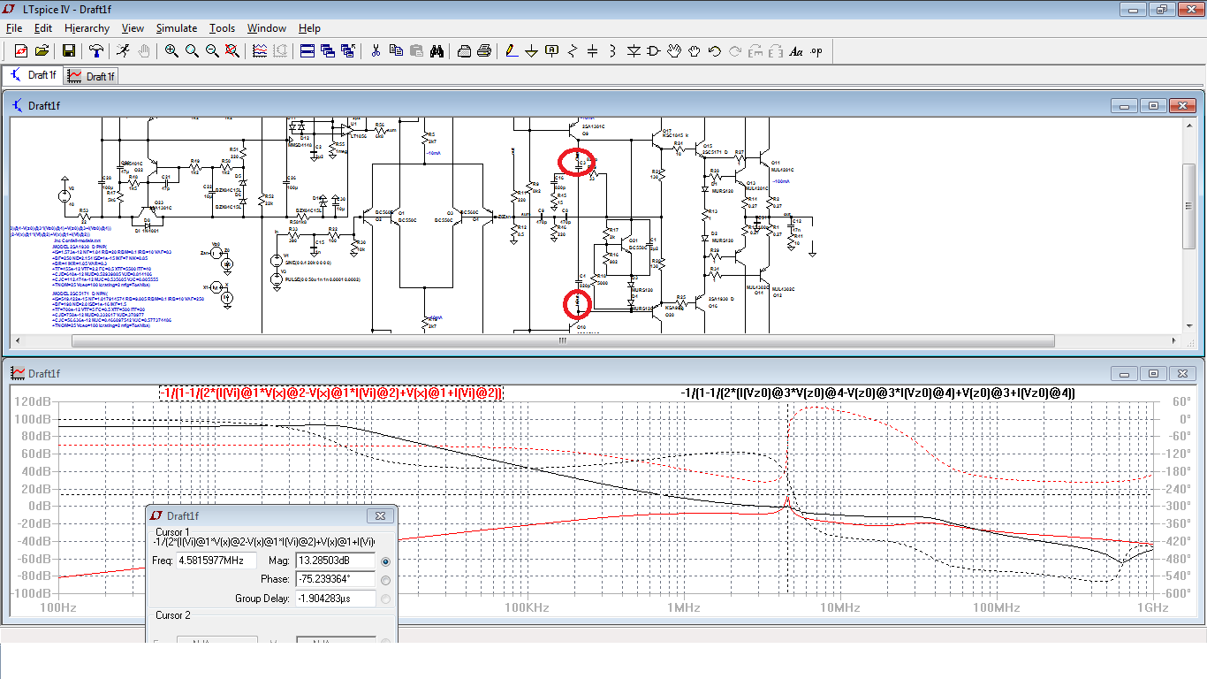Click the Find binoculars icon
Screen dimensions: 1207x679
click(x=436, y=51)
